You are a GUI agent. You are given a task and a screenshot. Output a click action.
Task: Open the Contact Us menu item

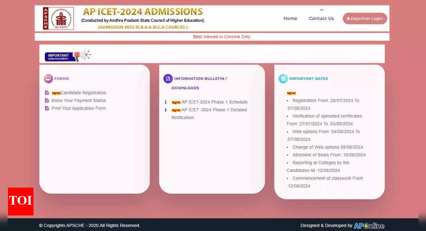321,18
